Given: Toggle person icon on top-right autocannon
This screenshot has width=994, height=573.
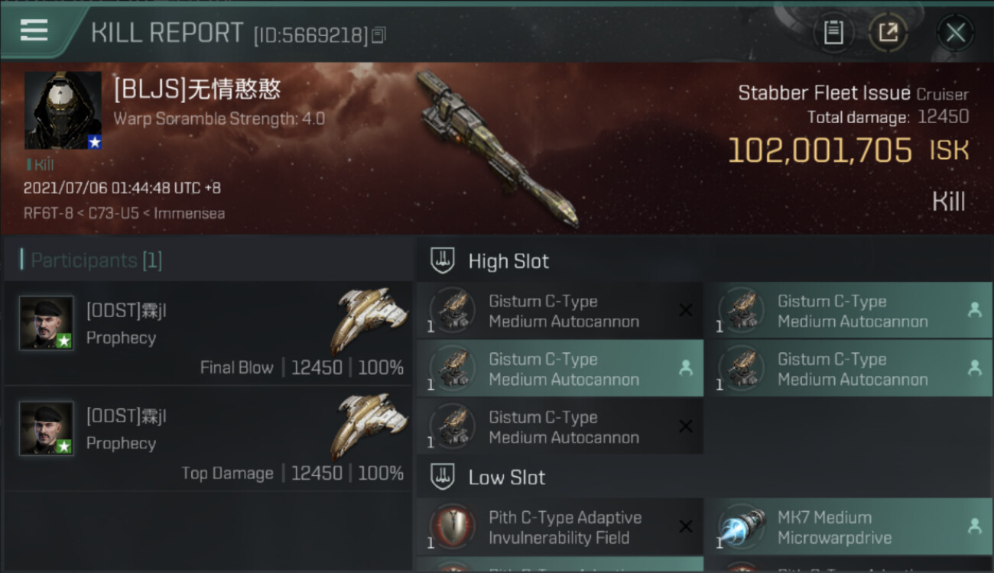Looking at the screenshot, I should coord(974,310).
